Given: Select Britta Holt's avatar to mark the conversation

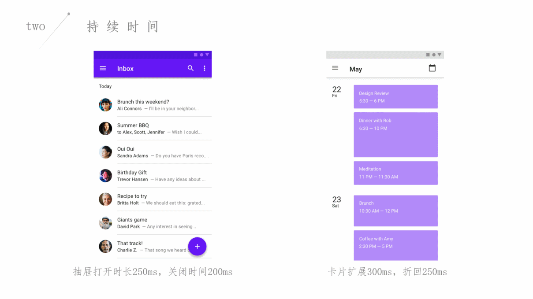Looking at the screenshot, I should point(105,199).
